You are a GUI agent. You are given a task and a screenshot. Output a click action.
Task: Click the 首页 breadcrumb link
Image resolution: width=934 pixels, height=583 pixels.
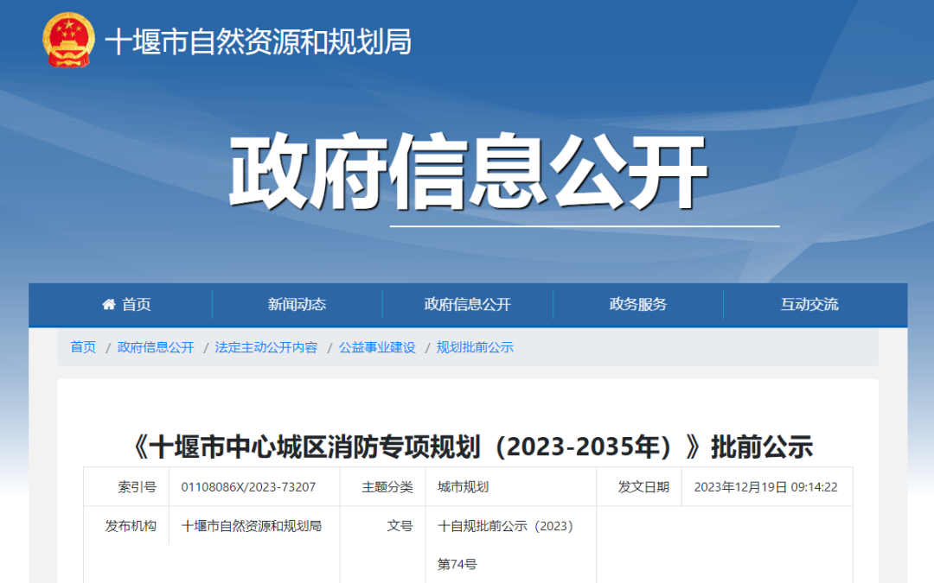point(83,347)
